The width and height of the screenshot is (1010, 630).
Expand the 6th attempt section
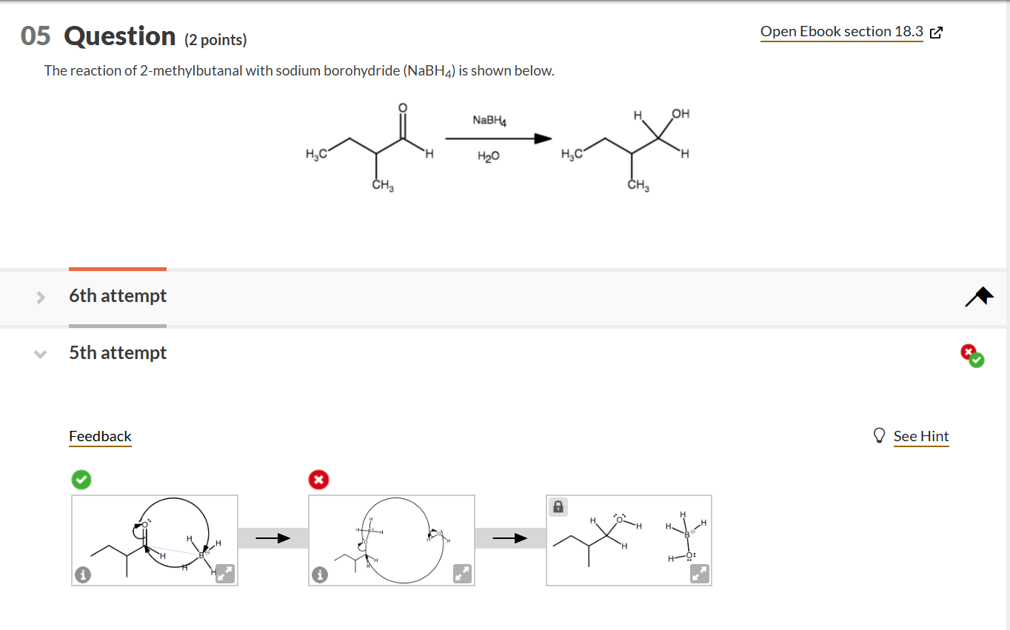[x=41, y=295]
